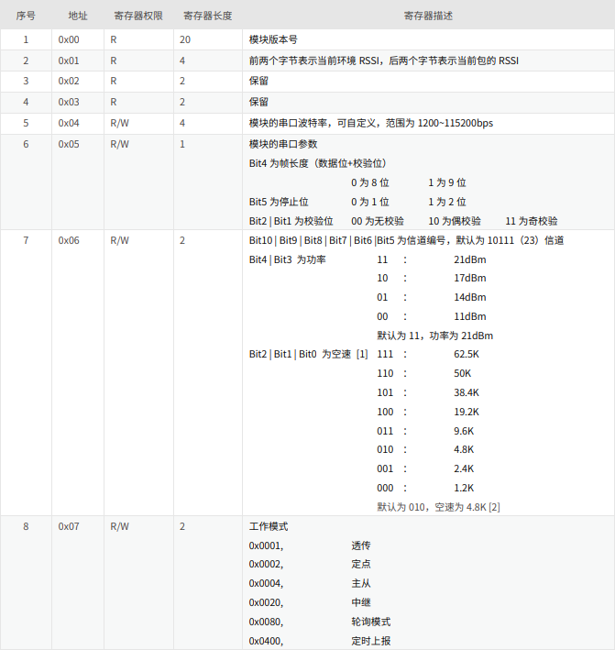Image resolution: width=615 pixels, height=650 pixels.
Task: Click the 38.4K air rate value
Action: [x=467, y=392]
